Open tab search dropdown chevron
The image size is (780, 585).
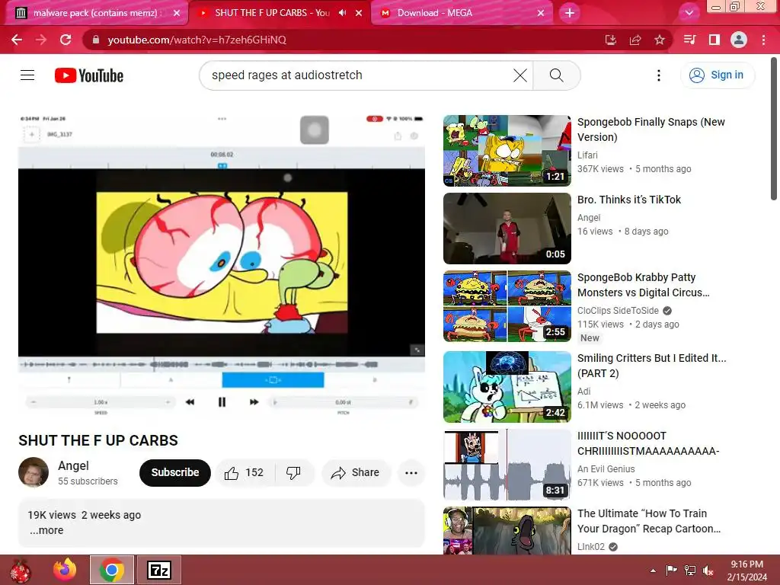point(689,13)
